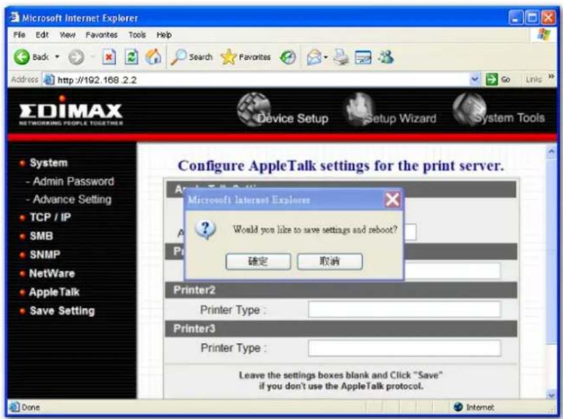The image size is (563, 419).
Task: Click the Windows flag logo
Action: (x=544, y=35)
